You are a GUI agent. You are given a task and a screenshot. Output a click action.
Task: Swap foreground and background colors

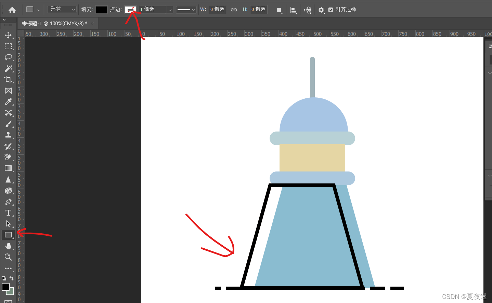12,278
